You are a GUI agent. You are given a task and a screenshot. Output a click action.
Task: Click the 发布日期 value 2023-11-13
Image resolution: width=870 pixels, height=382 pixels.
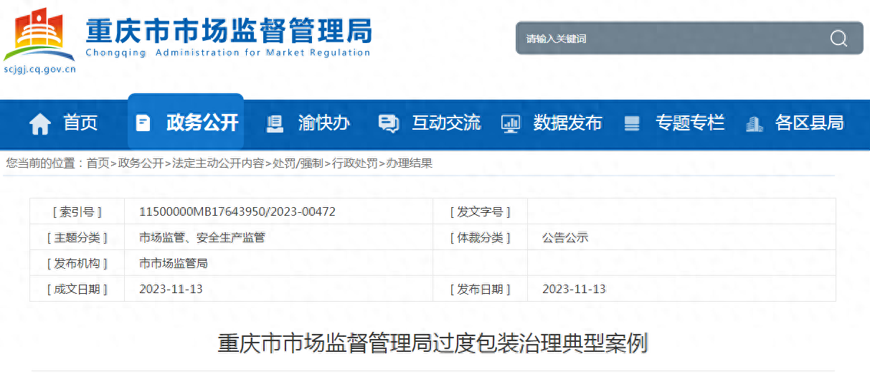tap(574, 290)
